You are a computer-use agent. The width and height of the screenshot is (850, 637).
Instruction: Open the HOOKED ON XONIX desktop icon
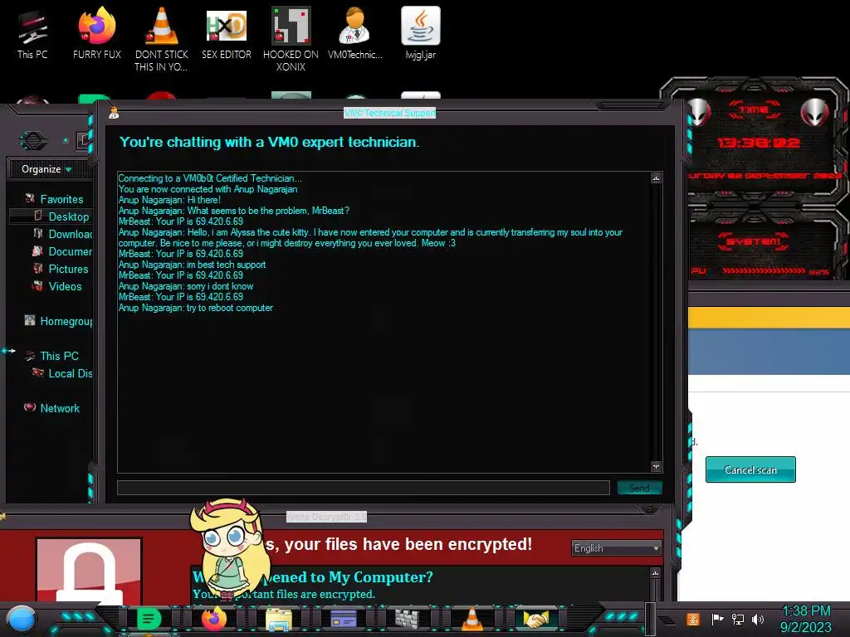click(291, 39)
